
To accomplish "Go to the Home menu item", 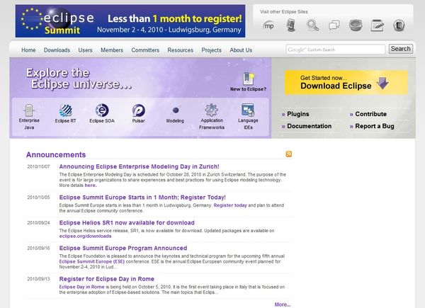I will [x=28, y=50].
